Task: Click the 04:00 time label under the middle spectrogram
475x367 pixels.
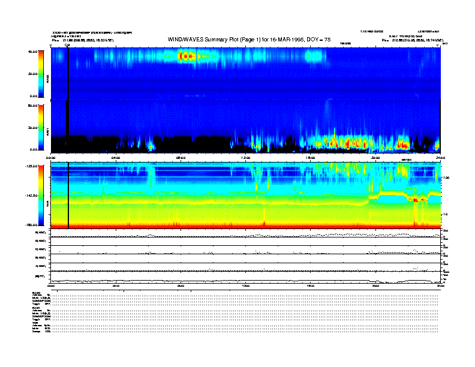Action: 116,158
